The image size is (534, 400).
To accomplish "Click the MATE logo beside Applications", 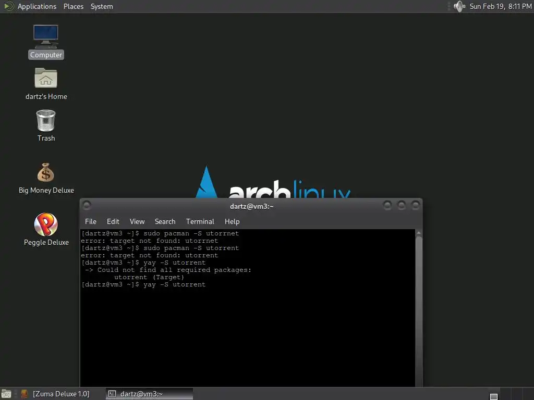I will 8,6.
